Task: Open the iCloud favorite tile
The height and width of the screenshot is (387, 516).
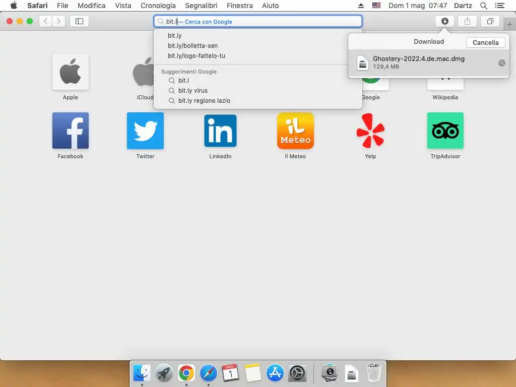Action: click(143, 72)
